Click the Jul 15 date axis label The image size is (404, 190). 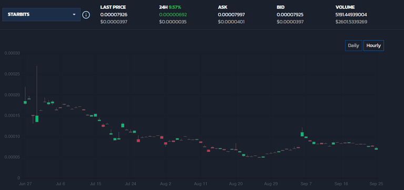[95, 184]
